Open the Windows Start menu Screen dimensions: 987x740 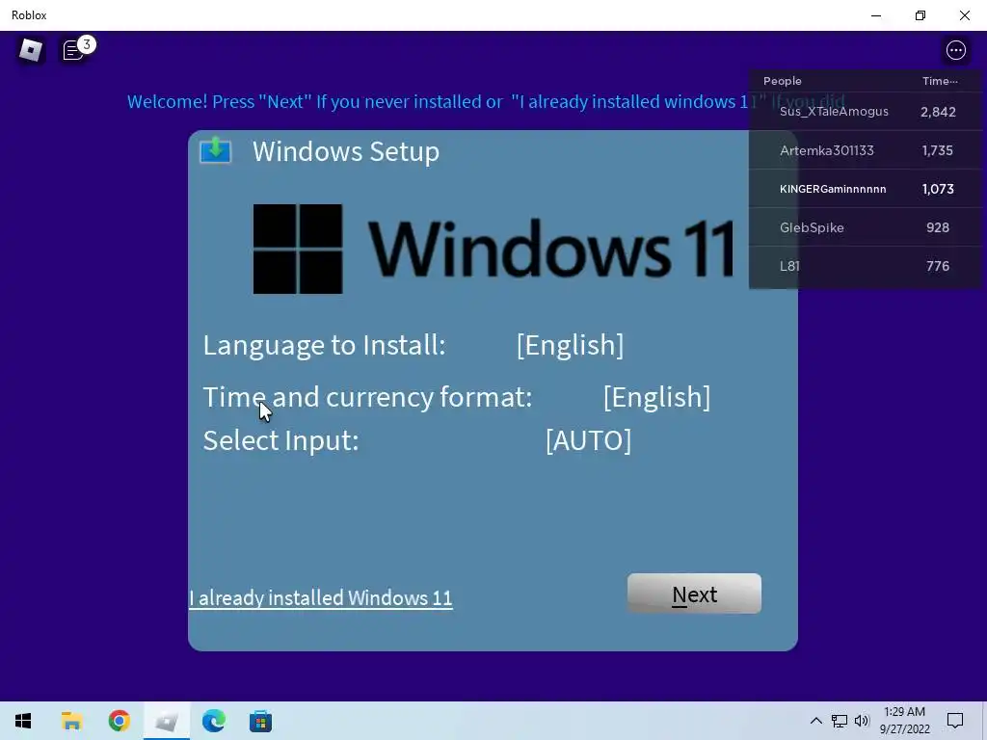[x=23, y=721]
